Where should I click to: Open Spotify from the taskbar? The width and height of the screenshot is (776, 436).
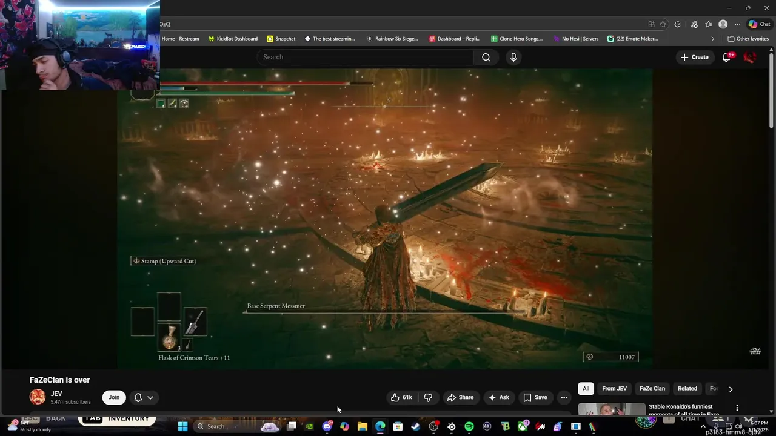click(x=469, y=426)
